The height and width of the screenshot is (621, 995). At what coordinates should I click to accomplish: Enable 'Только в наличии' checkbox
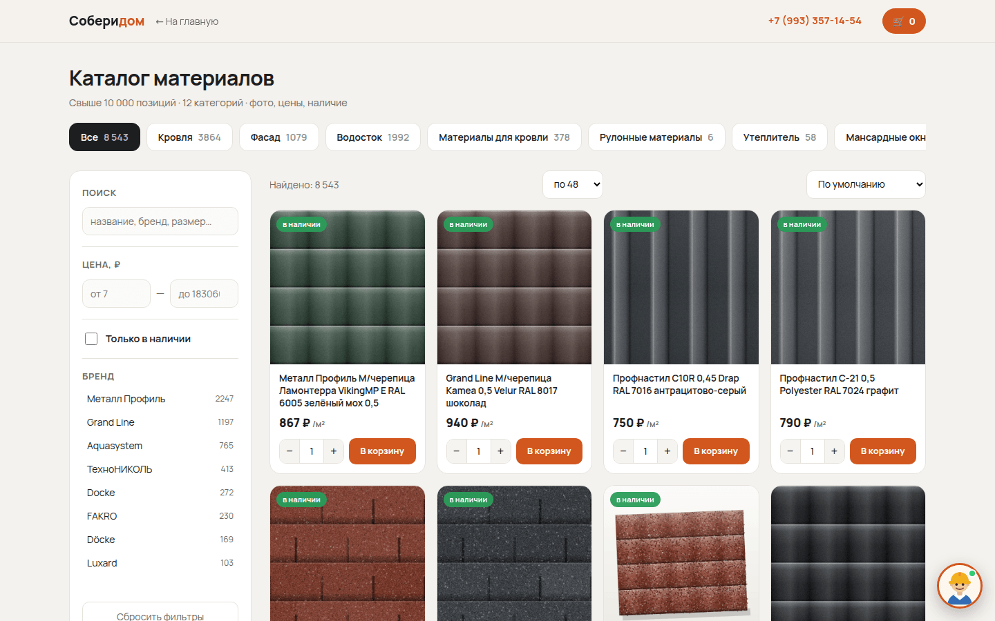pyautogui.click(x=91, y=339)
